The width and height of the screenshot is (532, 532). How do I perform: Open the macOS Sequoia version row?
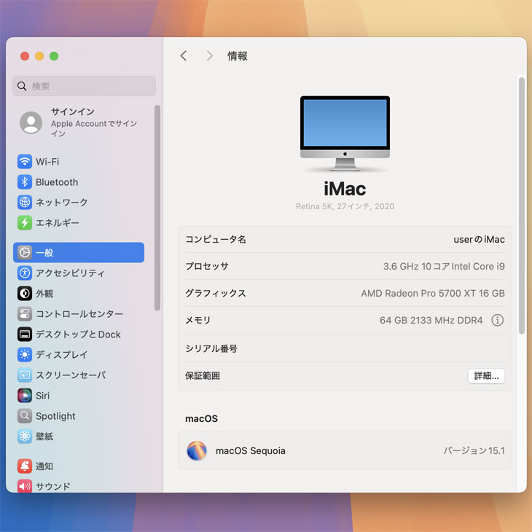tap(345, 451)
